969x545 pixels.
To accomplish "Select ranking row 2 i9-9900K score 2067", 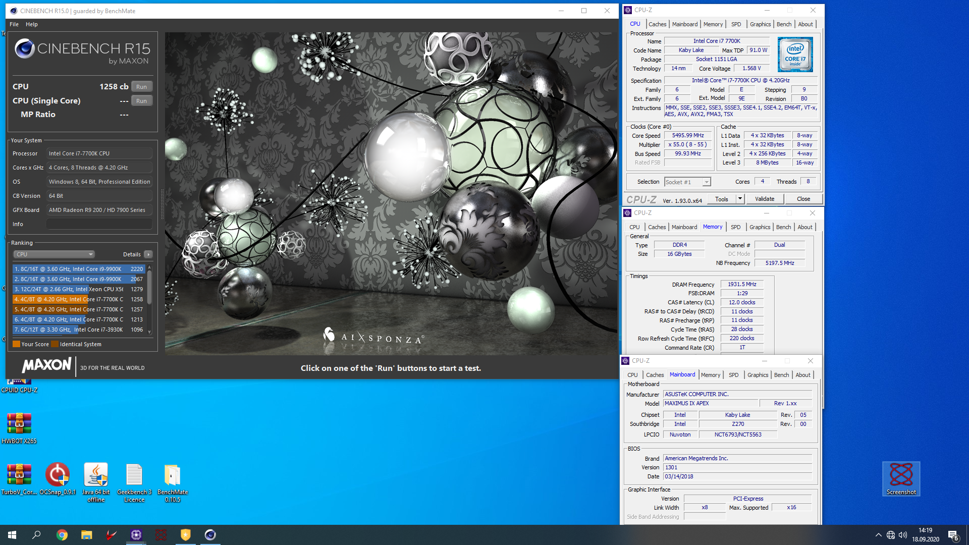I will 79,279.
